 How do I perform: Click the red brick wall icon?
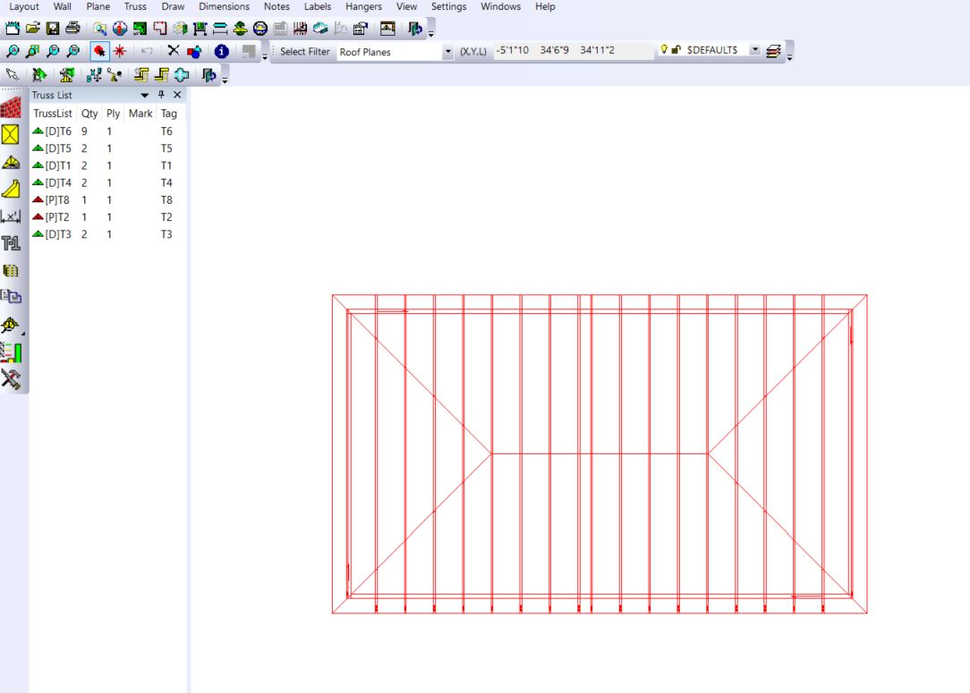pos(12,108)
